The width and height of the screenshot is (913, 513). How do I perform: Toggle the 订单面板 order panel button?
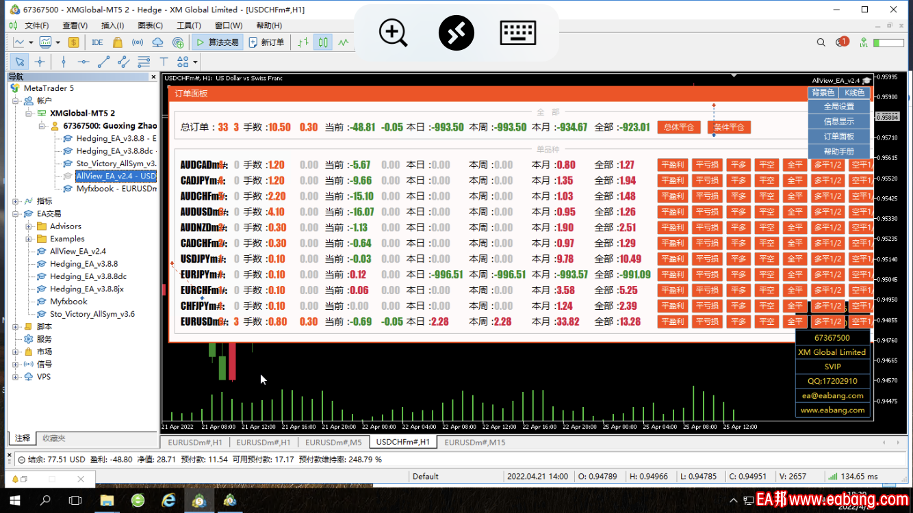click(x=839, y=137)
